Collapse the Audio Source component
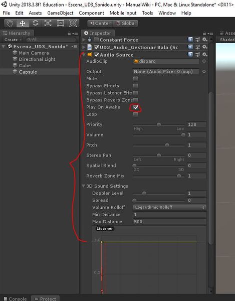The image size is (235, 301). point(84,55)
